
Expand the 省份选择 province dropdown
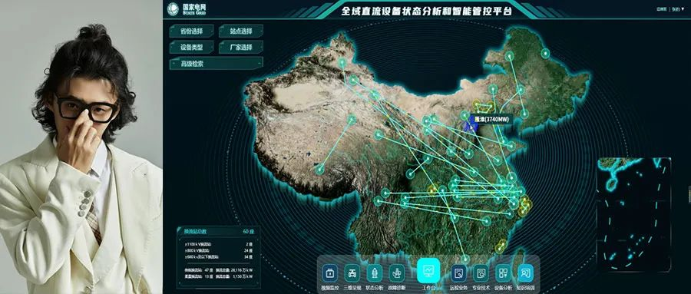pyautogui.click(x=192, y=31)
